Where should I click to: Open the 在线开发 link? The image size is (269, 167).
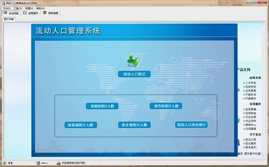pyautogui.click(x=251, y=87)
